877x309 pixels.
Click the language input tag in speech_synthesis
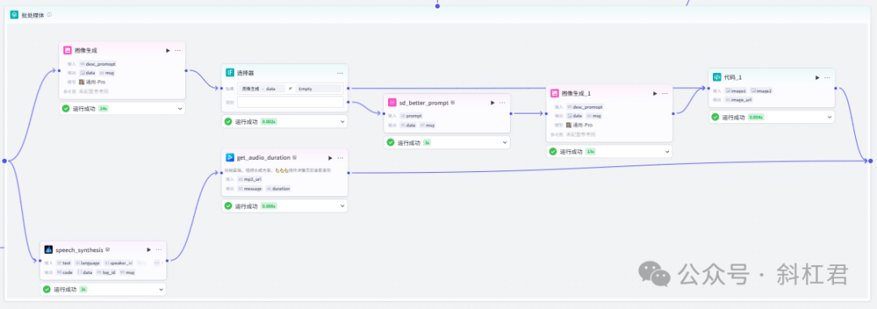(x=88, y=263)
